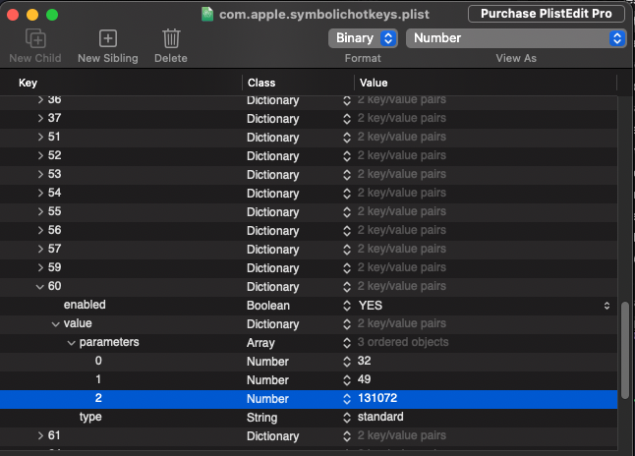Expand key 57 dictionary

pyautogui.click(x=40, y=249)
